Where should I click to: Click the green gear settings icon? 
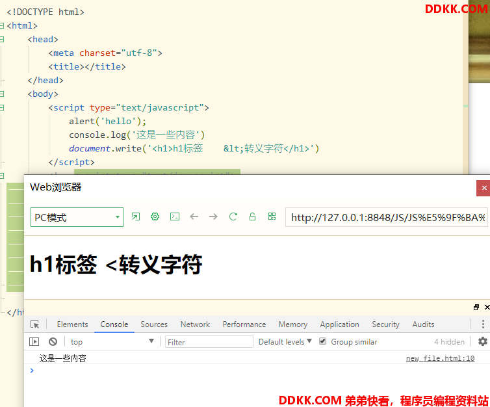point(155,217)
